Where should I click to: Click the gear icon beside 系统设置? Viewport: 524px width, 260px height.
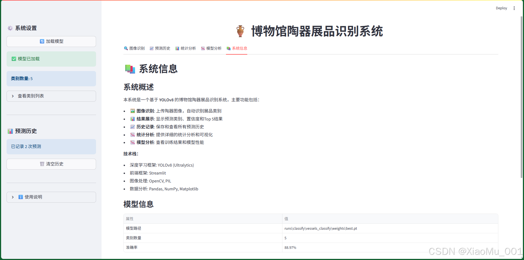[10, 28]
